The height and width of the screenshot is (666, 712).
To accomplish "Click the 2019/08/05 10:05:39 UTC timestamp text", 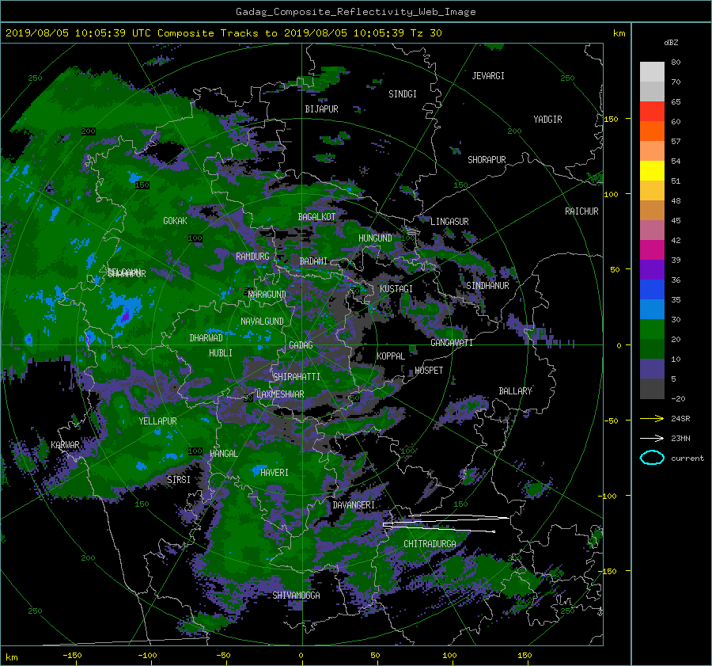I will (x=72, y=32).
